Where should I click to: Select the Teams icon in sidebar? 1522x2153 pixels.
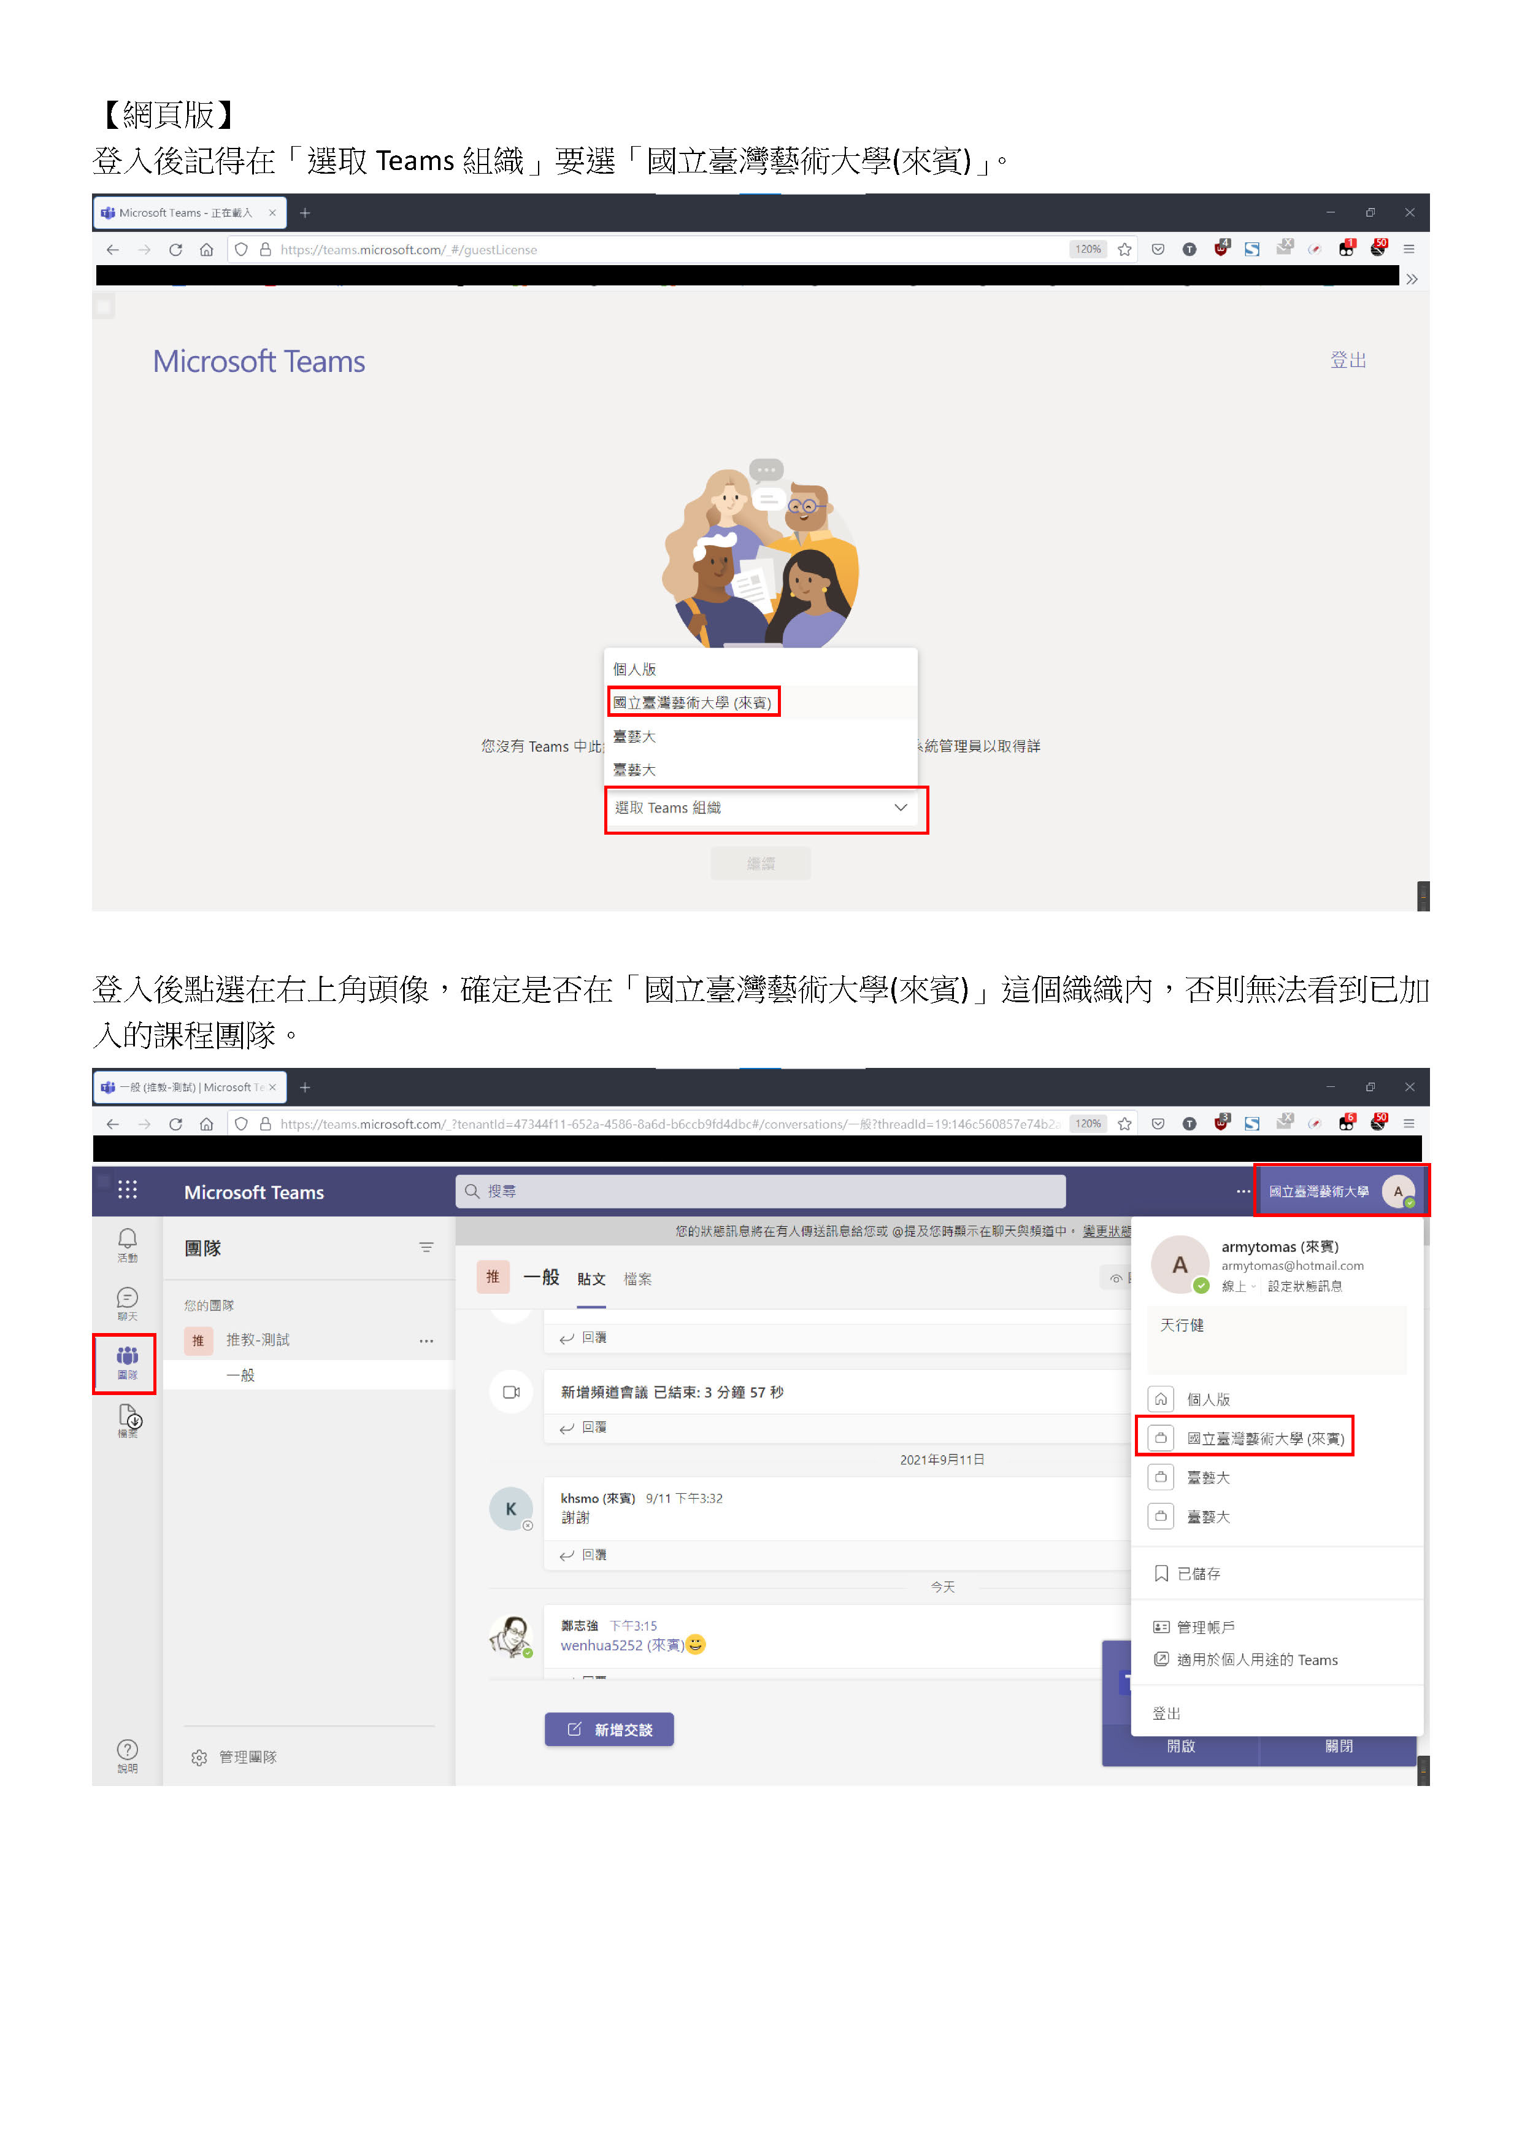[126, 1358]
